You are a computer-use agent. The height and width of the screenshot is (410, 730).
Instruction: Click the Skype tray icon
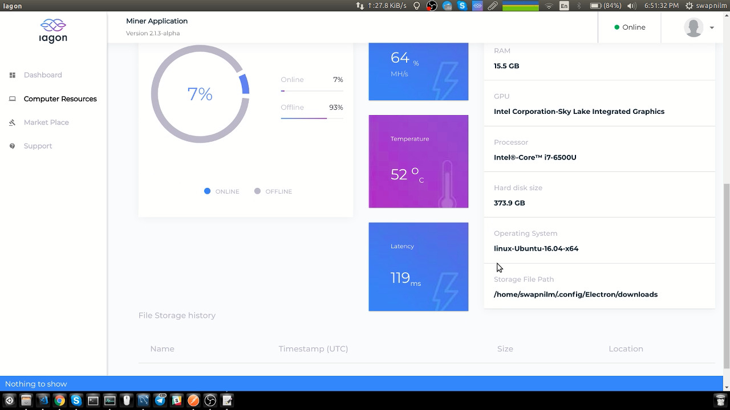click(463, 6)
